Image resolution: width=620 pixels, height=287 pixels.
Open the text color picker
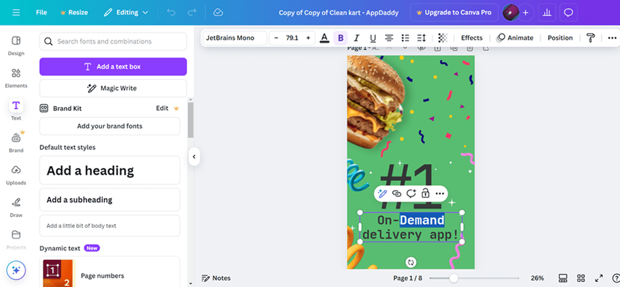tap(324, 38)
